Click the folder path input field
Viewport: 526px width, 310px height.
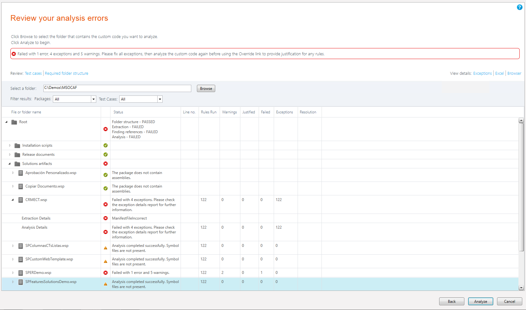[117, 88]
